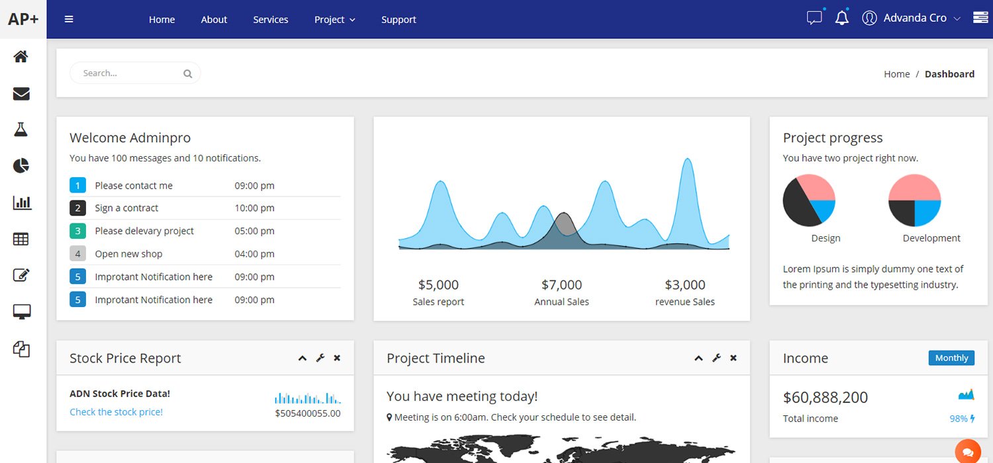The width and height of the screenshot is (993, 463).
Task: Click the $505400055.00 stock value
Action: pos(308,413)
